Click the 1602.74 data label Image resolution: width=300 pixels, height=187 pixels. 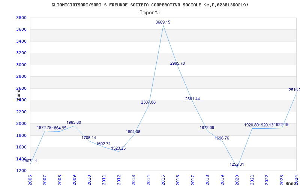coord(103,144)
